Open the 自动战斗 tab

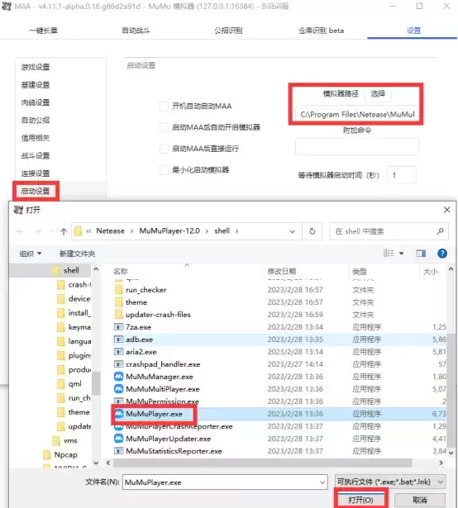(x=136, y=31)
